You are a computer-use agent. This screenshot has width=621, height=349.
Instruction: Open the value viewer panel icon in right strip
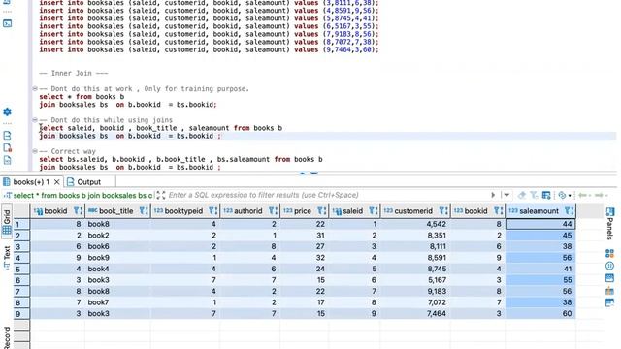click(x=610, y=278)
